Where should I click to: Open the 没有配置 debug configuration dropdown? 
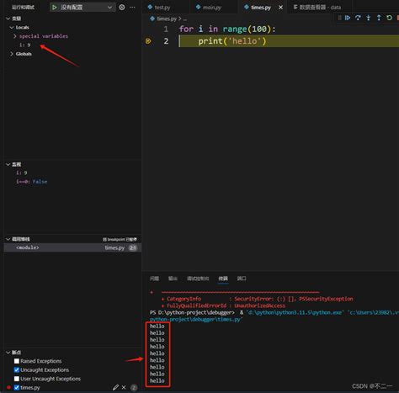(82, 8)
